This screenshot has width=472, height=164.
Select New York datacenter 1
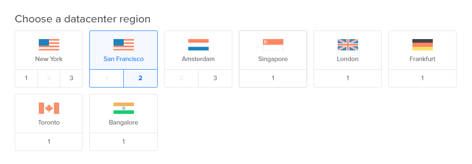click(26, 78)
